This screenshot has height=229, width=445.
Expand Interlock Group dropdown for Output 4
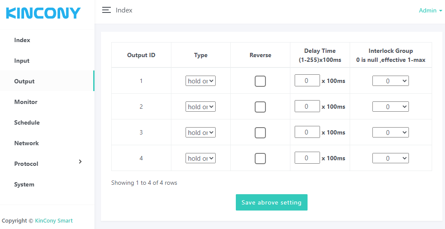tap(390, 159)
